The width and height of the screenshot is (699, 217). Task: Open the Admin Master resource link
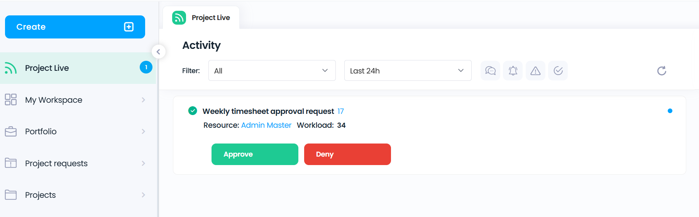[266, 125]
